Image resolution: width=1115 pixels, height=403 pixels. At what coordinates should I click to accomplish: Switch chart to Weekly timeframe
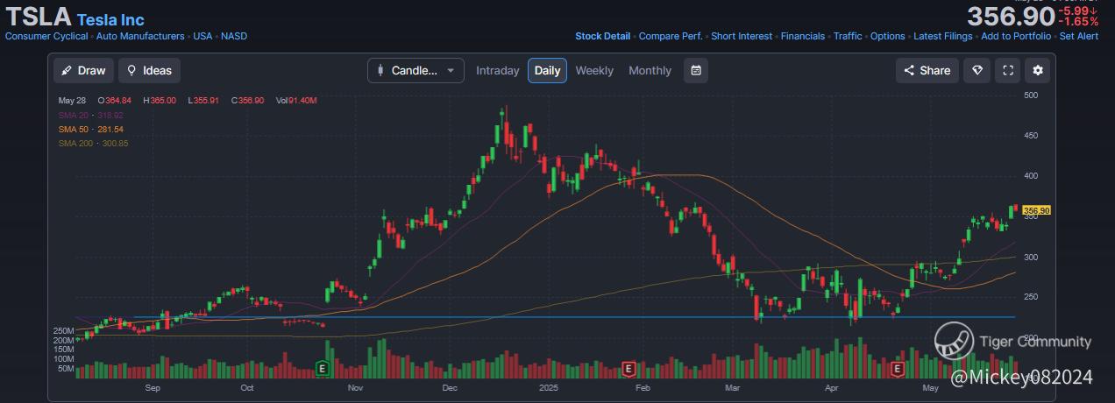594,71
